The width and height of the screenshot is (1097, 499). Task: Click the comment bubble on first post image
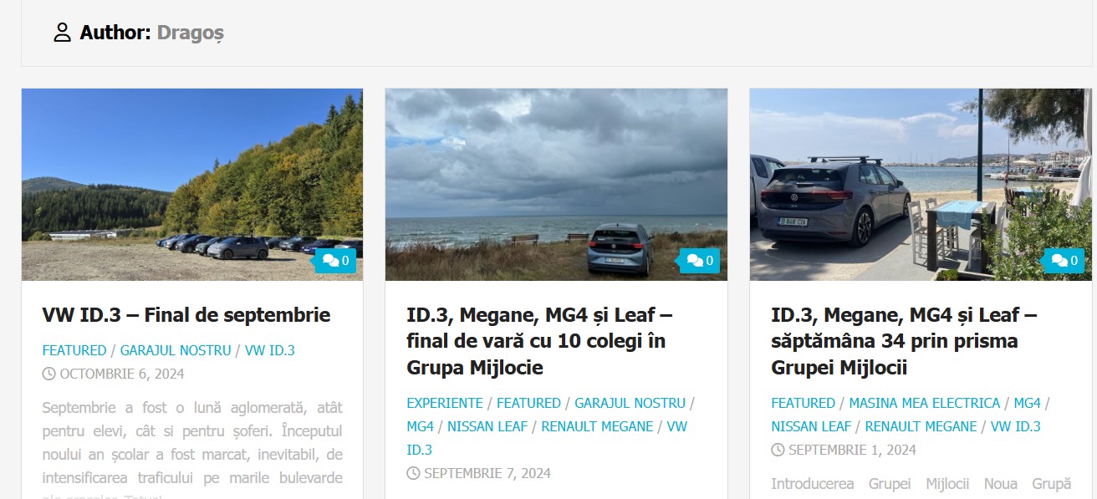pyautogui.click(x=335, y=261)
